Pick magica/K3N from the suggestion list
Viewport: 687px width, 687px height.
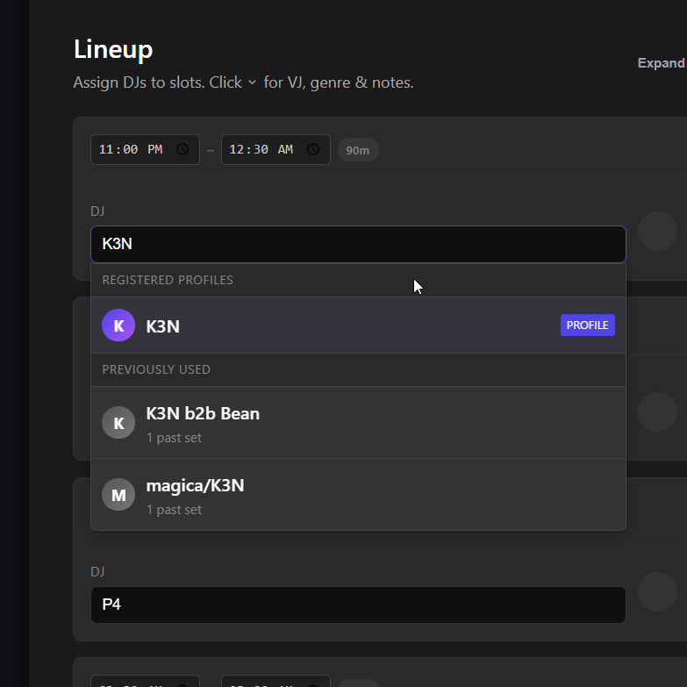(x=195, y=486)
